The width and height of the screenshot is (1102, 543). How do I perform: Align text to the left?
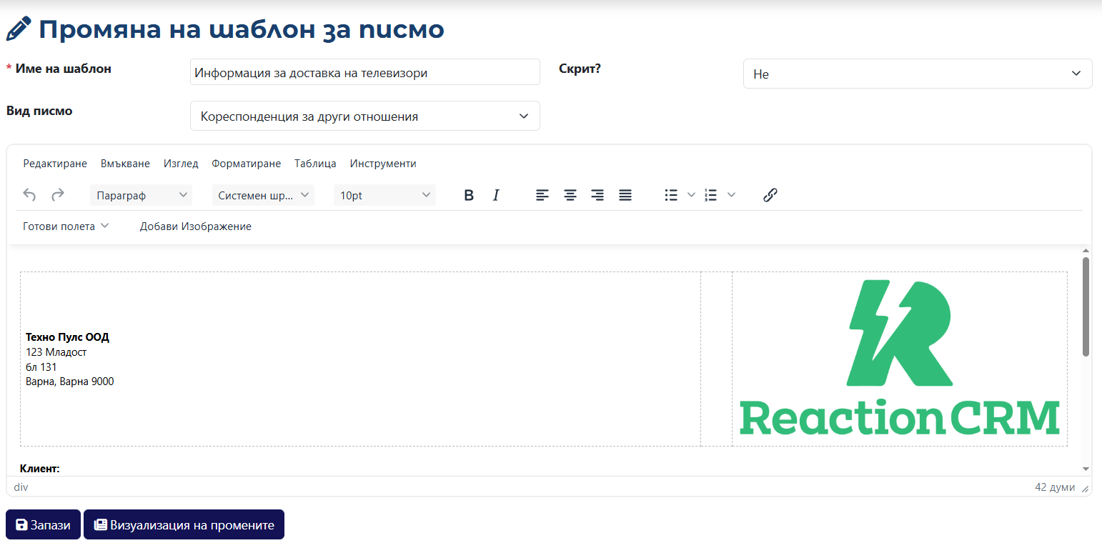pos(543,195)
